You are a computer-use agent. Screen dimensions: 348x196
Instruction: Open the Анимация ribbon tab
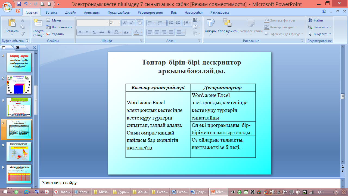tap(92, 13)
